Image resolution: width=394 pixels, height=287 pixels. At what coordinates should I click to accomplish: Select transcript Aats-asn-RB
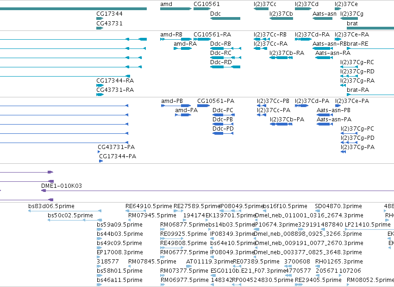click(330, 43)
